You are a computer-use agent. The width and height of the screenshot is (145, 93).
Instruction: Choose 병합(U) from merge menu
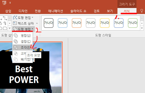click(23, 35)
